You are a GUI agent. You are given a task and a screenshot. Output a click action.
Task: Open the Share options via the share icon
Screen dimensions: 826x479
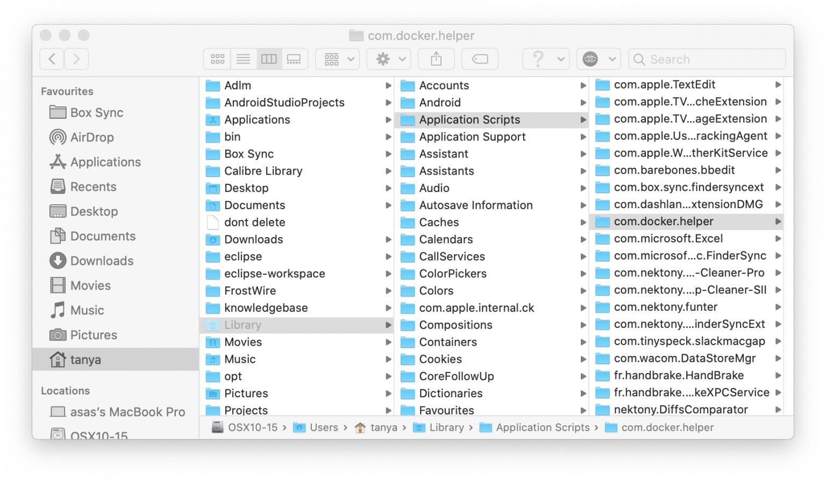(436, 59)
